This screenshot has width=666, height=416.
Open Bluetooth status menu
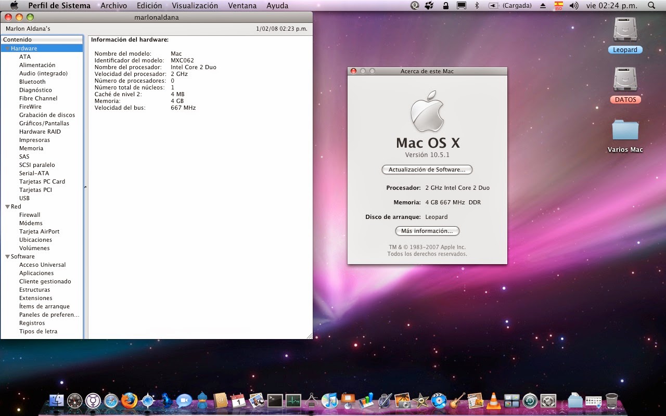[477, 6]
